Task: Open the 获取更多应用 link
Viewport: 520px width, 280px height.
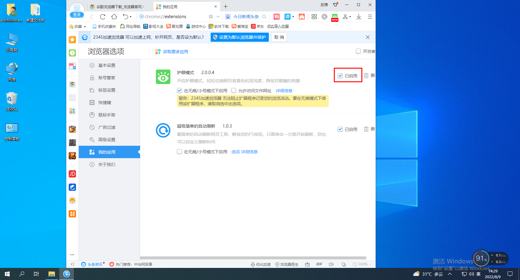Action: point(172,52)
